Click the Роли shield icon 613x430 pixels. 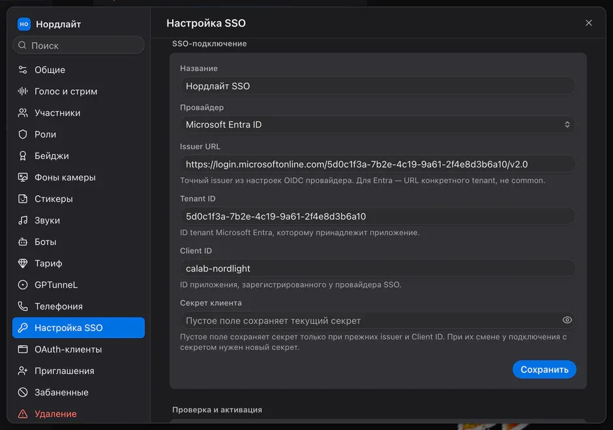23,134
